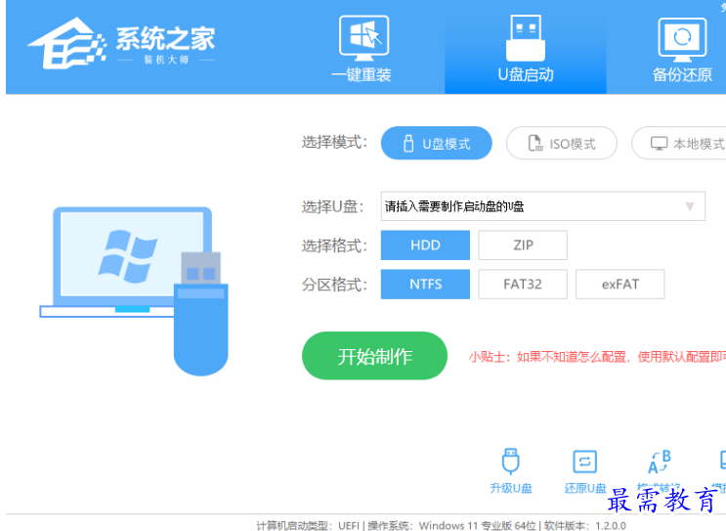Image resolution: width=726 pixels, height=531 pixels.
Task: Click the monitor icon inside 本地模式
Action: coord(659,143)
